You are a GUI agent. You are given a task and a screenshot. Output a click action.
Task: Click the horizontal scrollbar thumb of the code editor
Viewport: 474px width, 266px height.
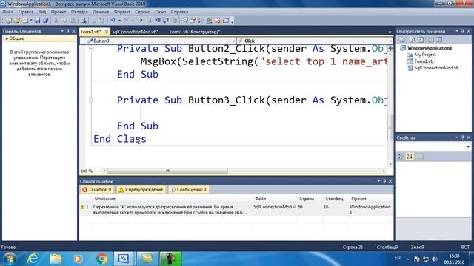pyautogui.click(x=167, y=171)
